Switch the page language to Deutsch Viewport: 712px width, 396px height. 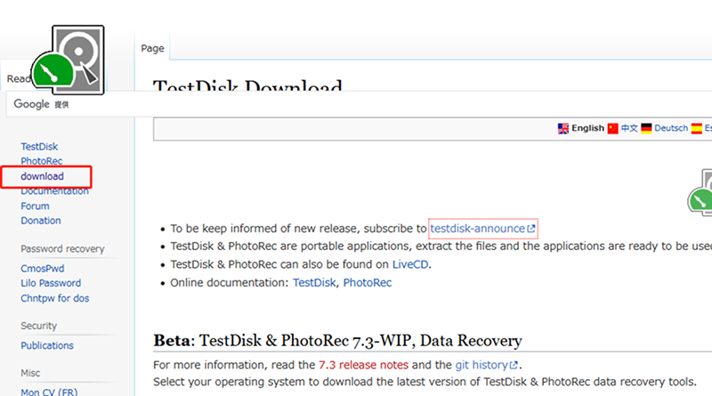point(671,128)
